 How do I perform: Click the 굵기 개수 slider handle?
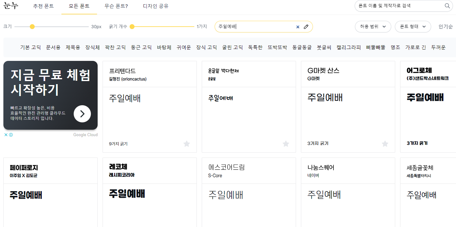pos(132,27)
